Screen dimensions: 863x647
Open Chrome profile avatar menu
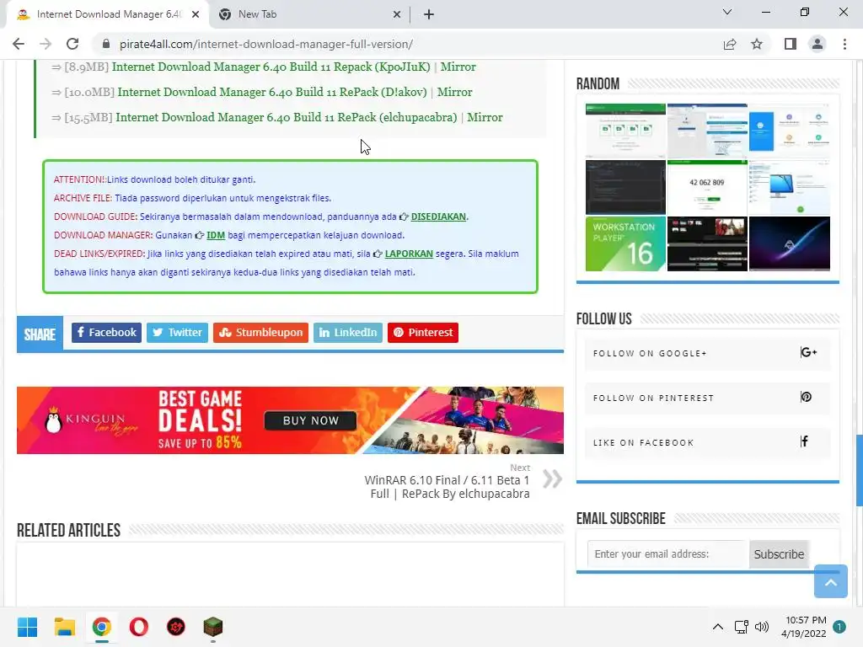[x=817, y=44]
